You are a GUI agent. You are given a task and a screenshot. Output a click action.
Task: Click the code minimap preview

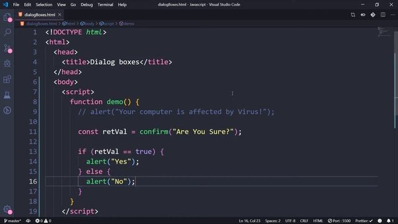point(384,32)
